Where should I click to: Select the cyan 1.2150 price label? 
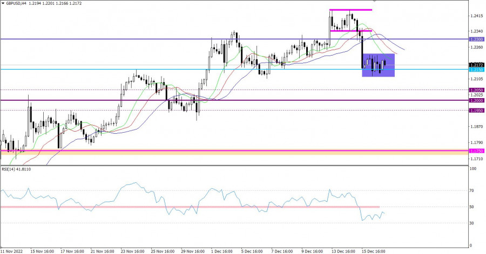(x=476, y=70)
